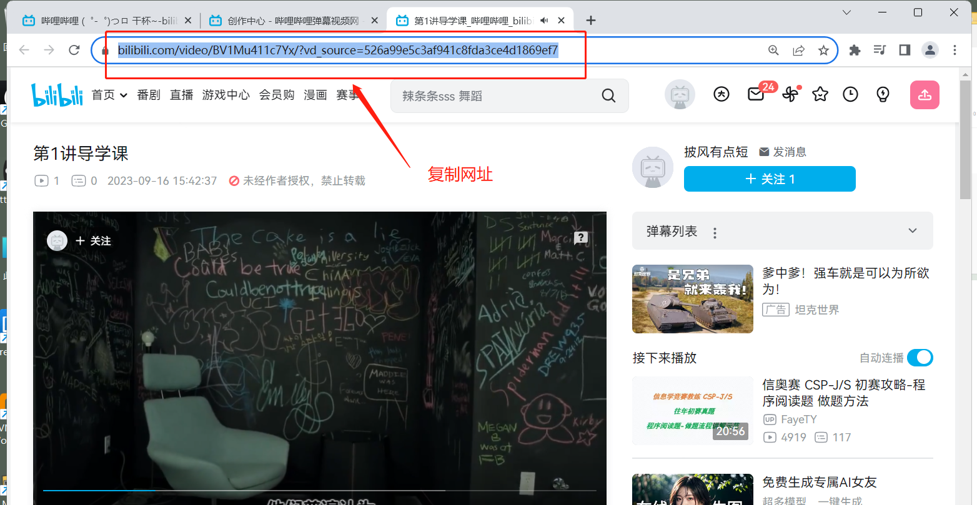
Task: Open 直播 in the navigation
Action: (x=182, y=95)
